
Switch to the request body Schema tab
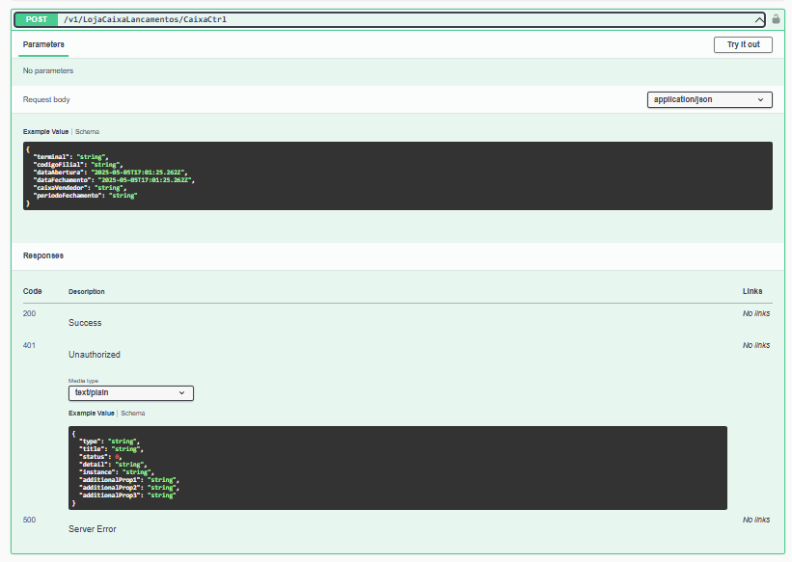[87, 131]
